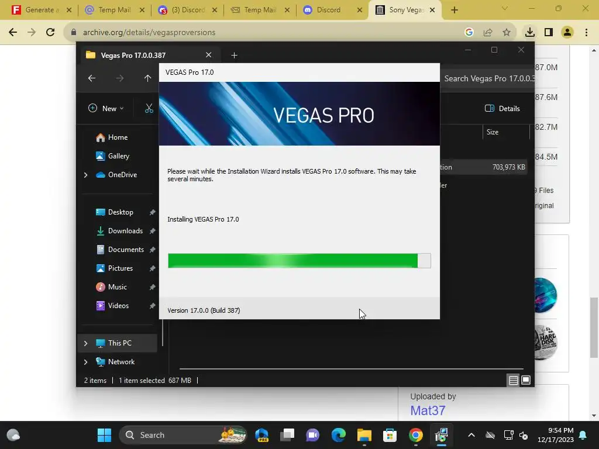Close the Vegas Pro 17.0.0.387 Explorer tab

[209, 55]
